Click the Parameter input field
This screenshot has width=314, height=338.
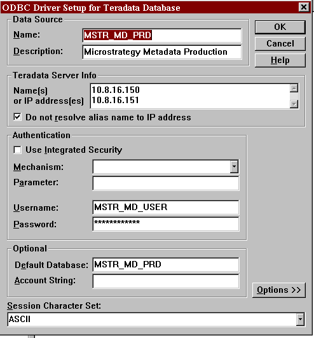[x=166, y=183]
